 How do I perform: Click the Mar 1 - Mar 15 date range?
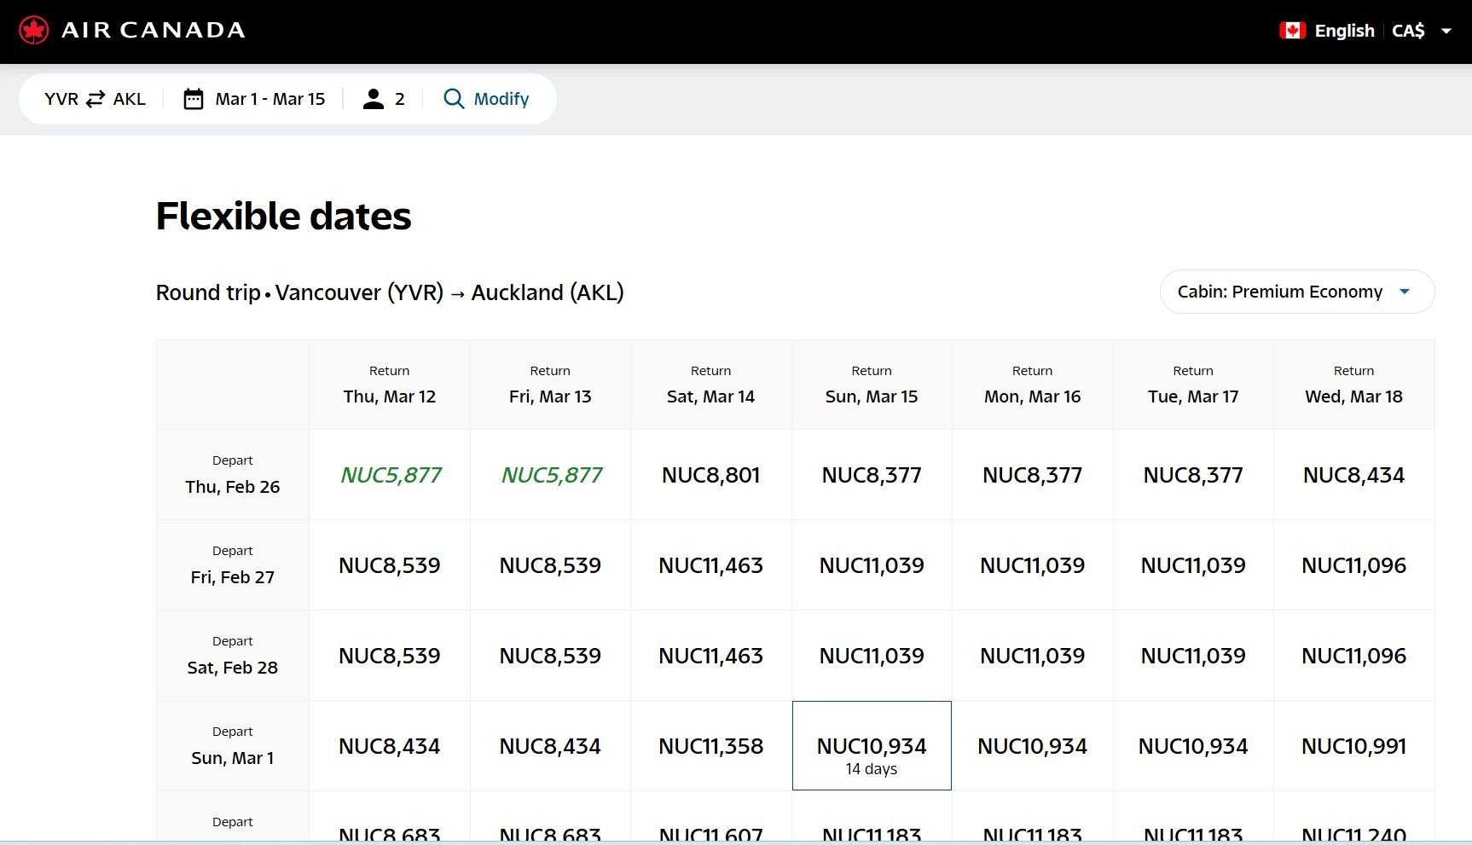(270, 99)
